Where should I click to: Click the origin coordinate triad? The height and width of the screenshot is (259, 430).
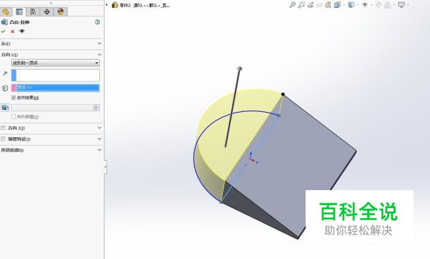[x=252, y=158]
